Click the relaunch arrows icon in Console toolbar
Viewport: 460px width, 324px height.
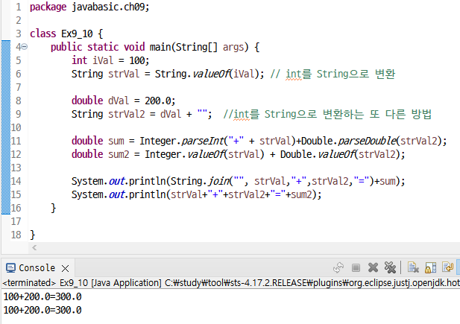point(338,267)
